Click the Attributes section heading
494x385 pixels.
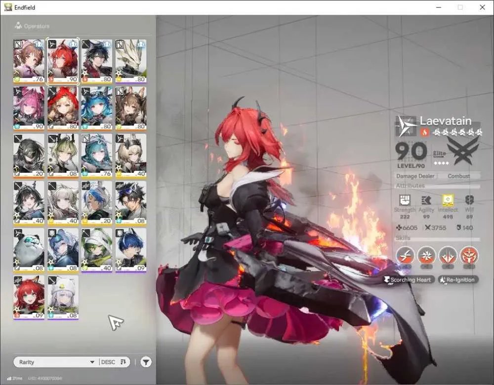click(x=410, y=186)
